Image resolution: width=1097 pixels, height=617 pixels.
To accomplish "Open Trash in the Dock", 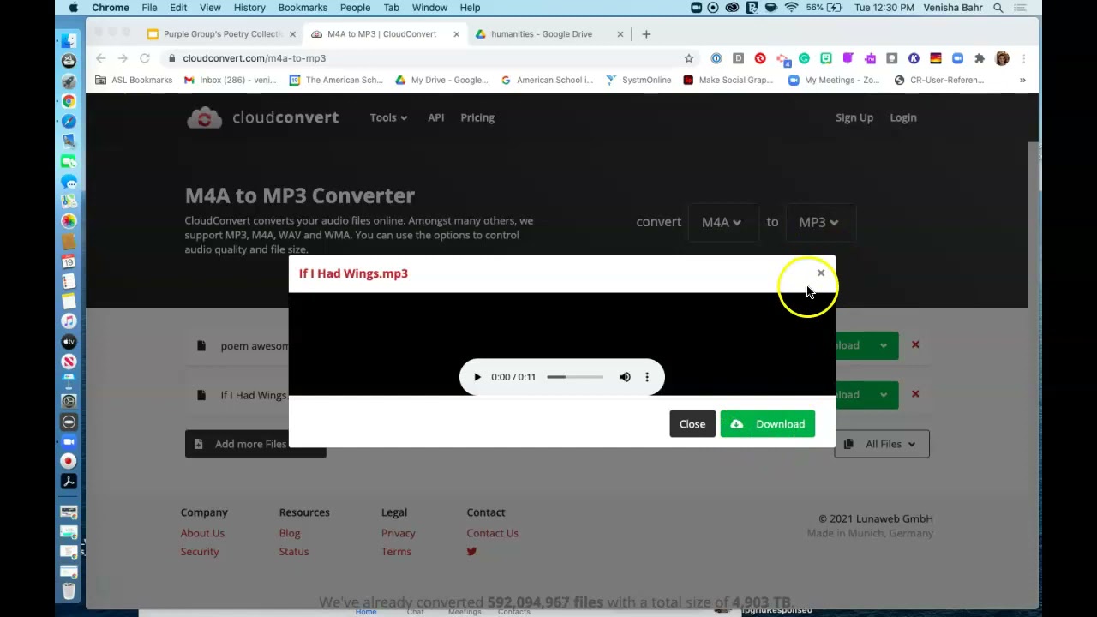I will (x=69, y=590).
